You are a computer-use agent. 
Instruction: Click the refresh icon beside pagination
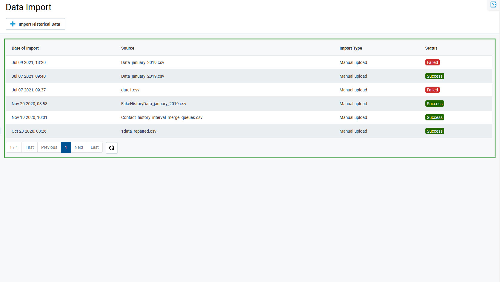[112, 148]
